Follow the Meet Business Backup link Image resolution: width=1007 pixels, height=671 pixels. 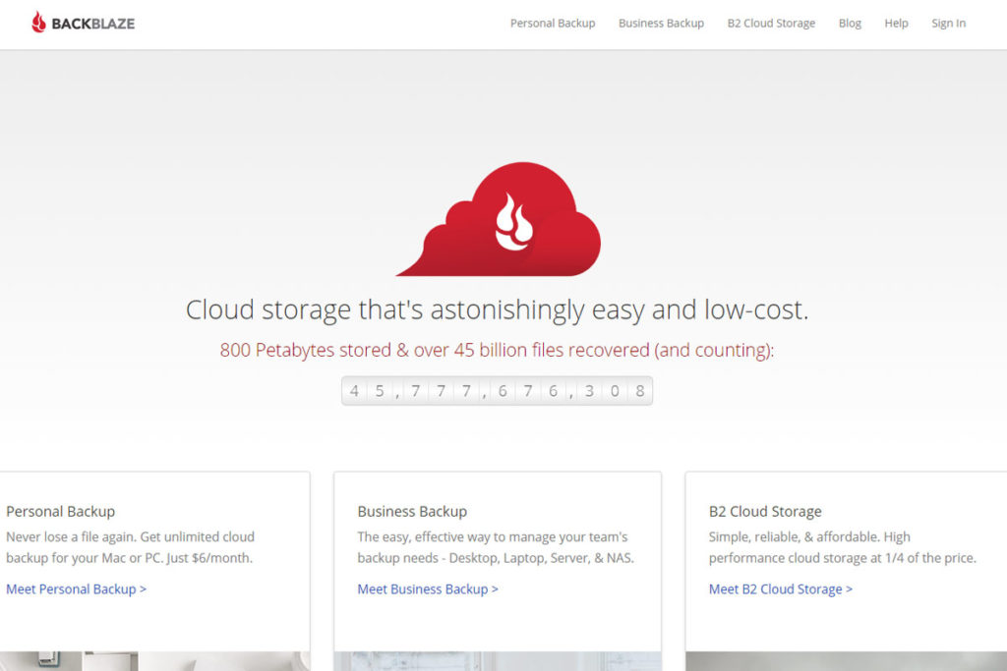[428, 588]
